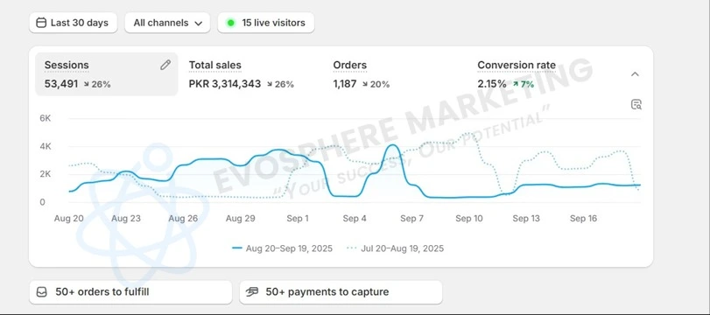Click the 1,187 orders value
The image size is (710, 315).
tap(345, 84)
